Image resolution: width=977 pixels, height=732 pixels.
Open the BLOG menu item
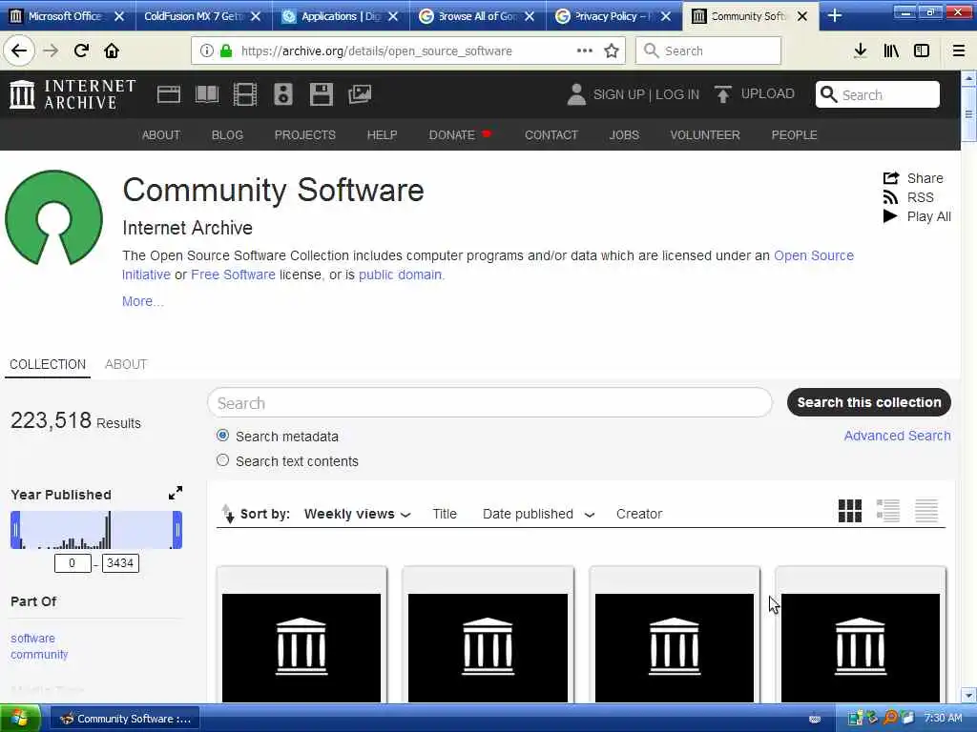pyautogui.click(x=227, y=135)
